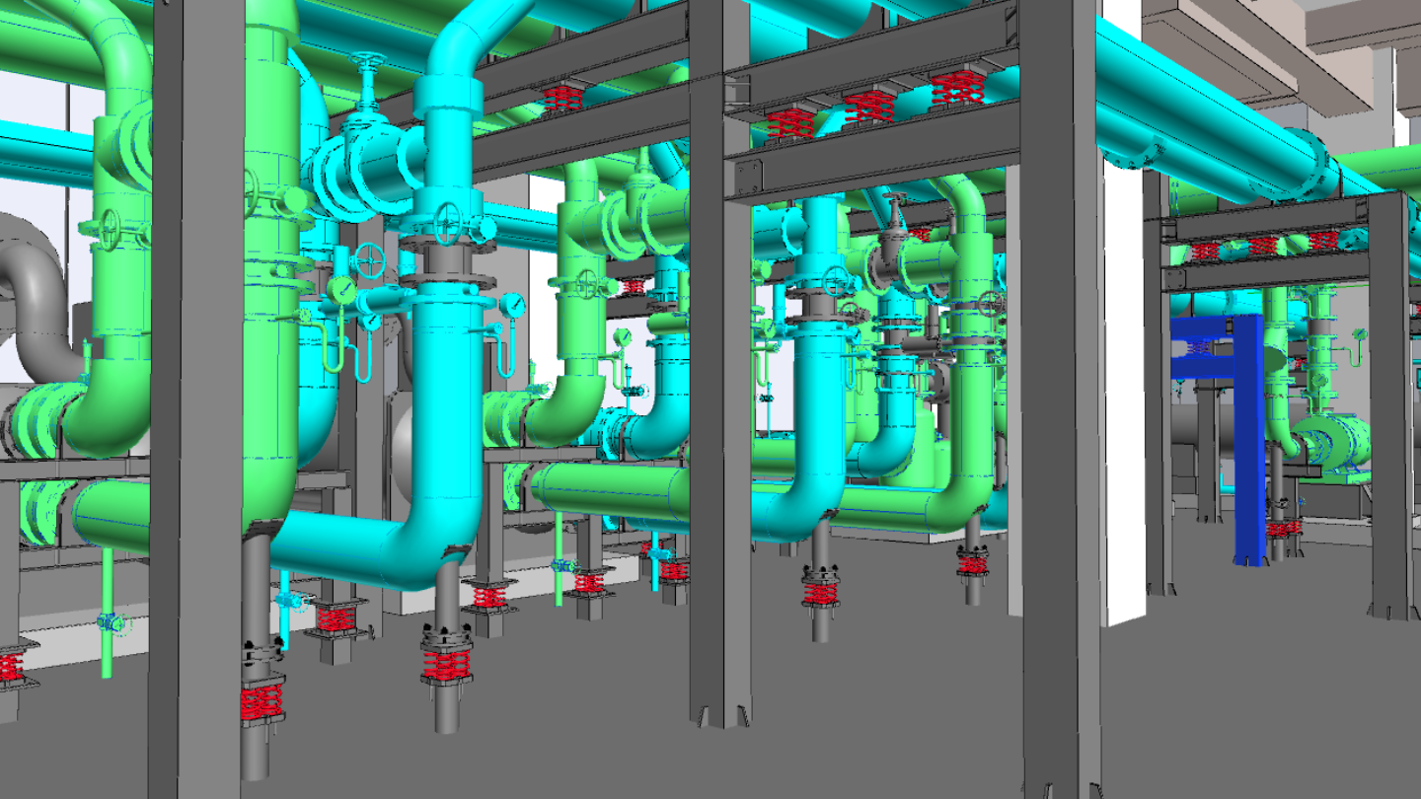Click the green pump at far right

[1332, 439]
